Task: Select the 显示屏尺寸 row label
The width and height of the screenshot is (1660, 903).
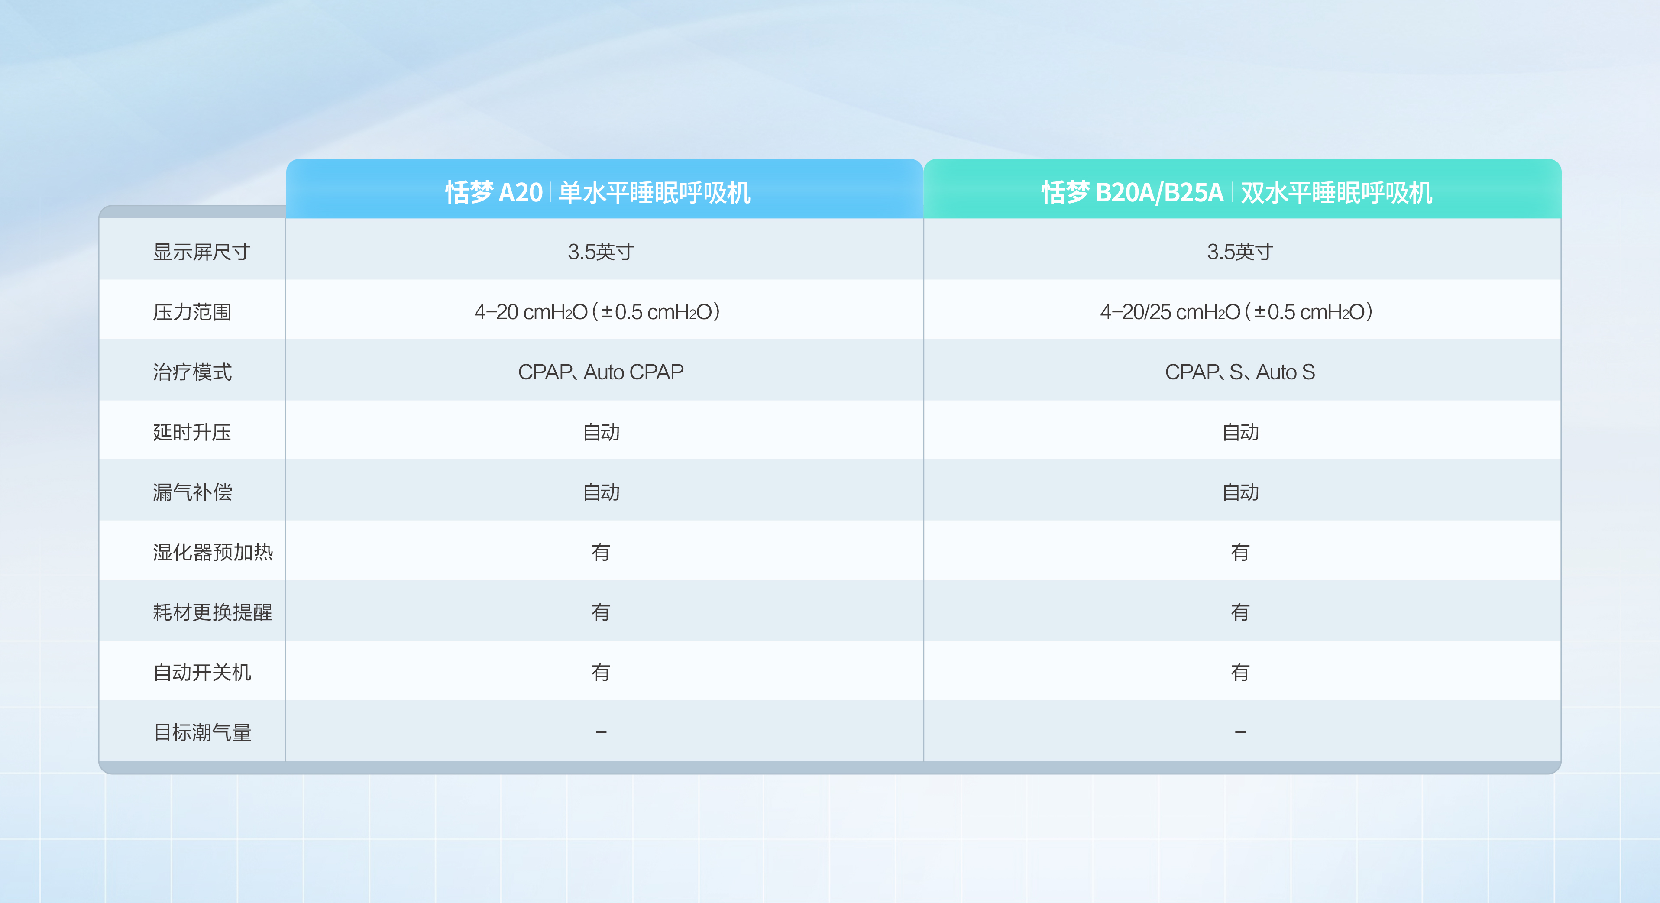Action: (201, 251)
